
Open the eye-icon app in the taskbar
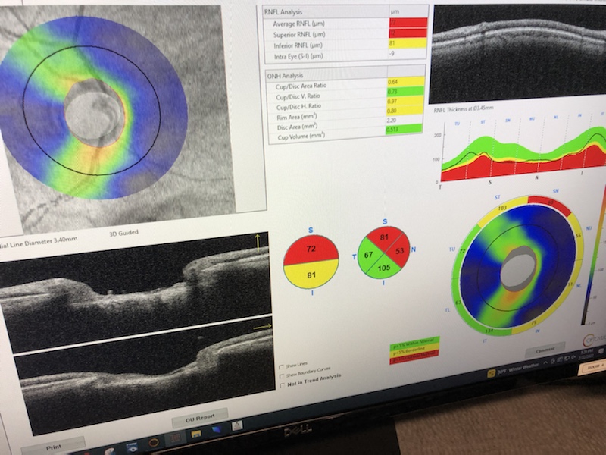[132, 448]
